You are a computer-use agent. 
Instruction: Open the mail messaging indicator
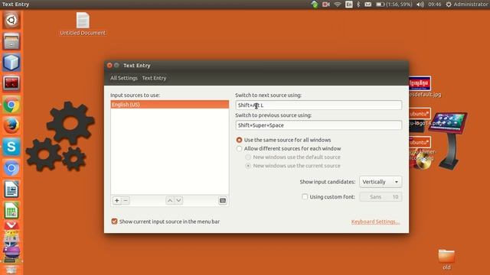[367, 5]
